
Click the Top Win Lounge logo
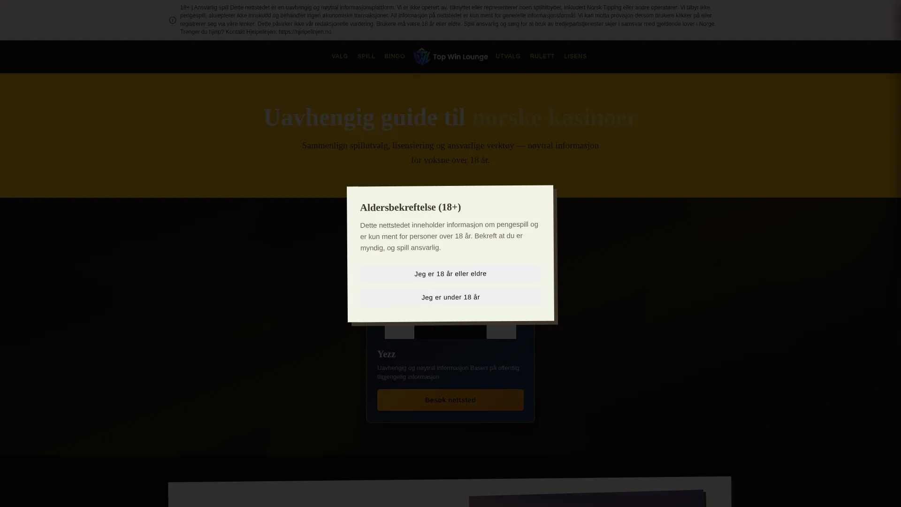pyautogui.click(x=450, y=57)
